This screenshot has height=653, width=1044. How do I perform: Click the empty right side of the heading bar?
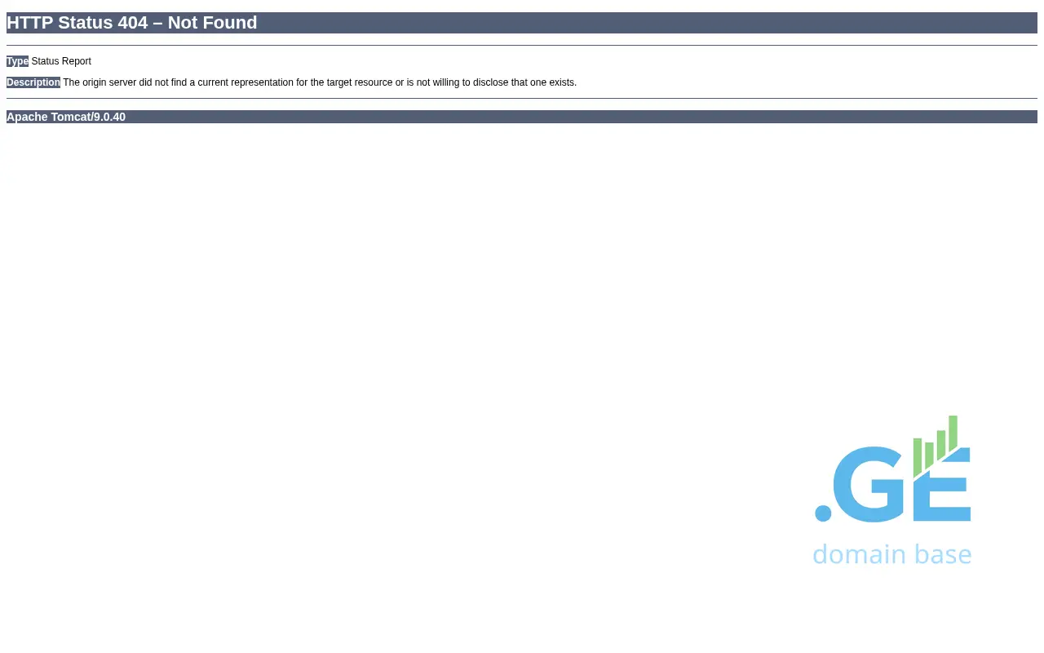click(734, 23)
